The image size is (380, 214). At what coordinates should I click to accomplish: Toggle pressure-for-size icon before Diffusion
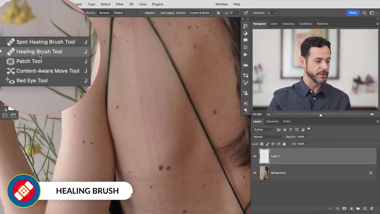point(246,13)
